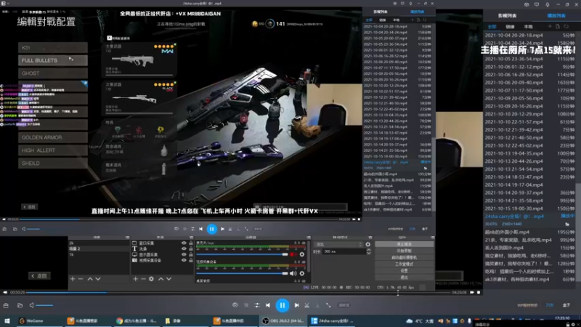Mute audio with the bottom-left speaker icon
Image resolution: width=581 pixels, height=327 pixels.
pyautogui.click(x=31, y=305)
